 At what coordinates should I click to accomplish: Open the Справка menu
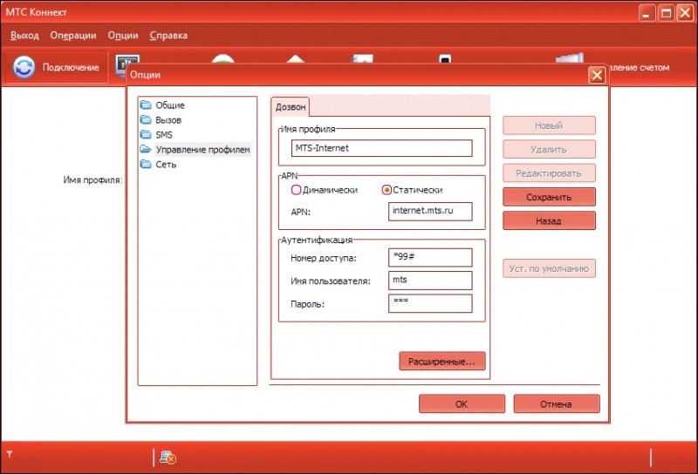168,35
